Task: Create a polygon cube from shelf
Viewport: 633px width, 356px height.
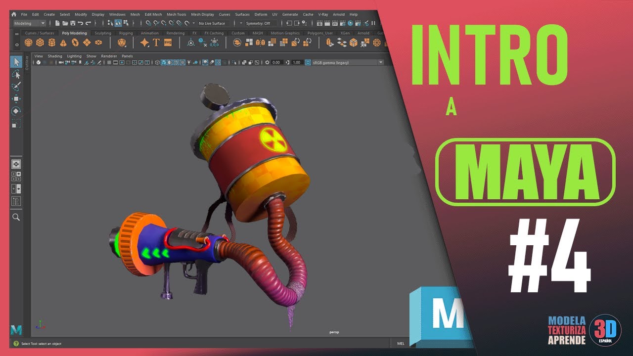Action: [41, 43]
